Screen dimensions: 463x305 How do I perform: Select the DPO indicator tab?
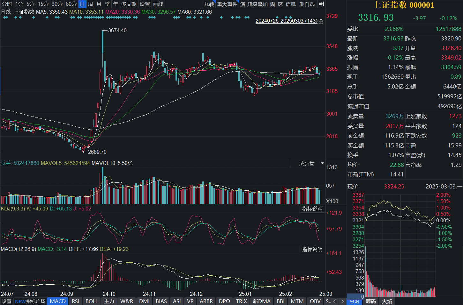(225, 301)
